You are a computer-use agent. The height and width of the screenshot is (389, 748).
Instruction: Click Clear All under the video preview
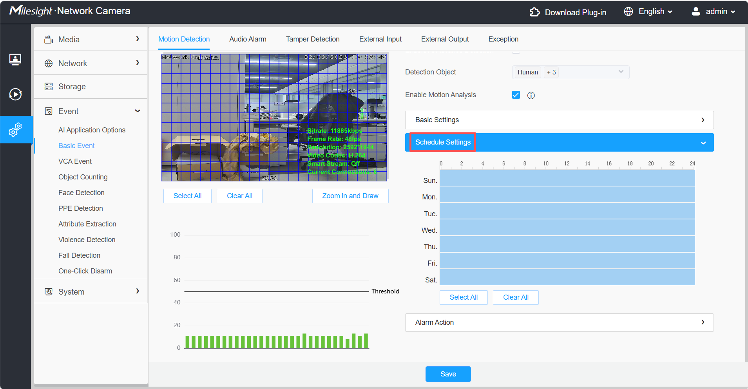[x=239, y=196]
